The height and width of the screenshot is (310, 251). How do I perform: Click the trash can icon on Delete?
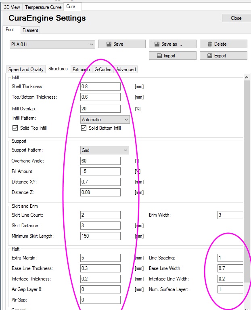pos(210,44)
